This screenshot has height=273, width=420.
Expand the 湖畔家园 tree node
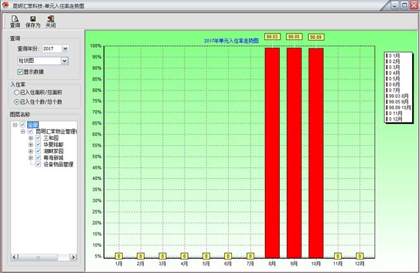(x=31, y=151)
